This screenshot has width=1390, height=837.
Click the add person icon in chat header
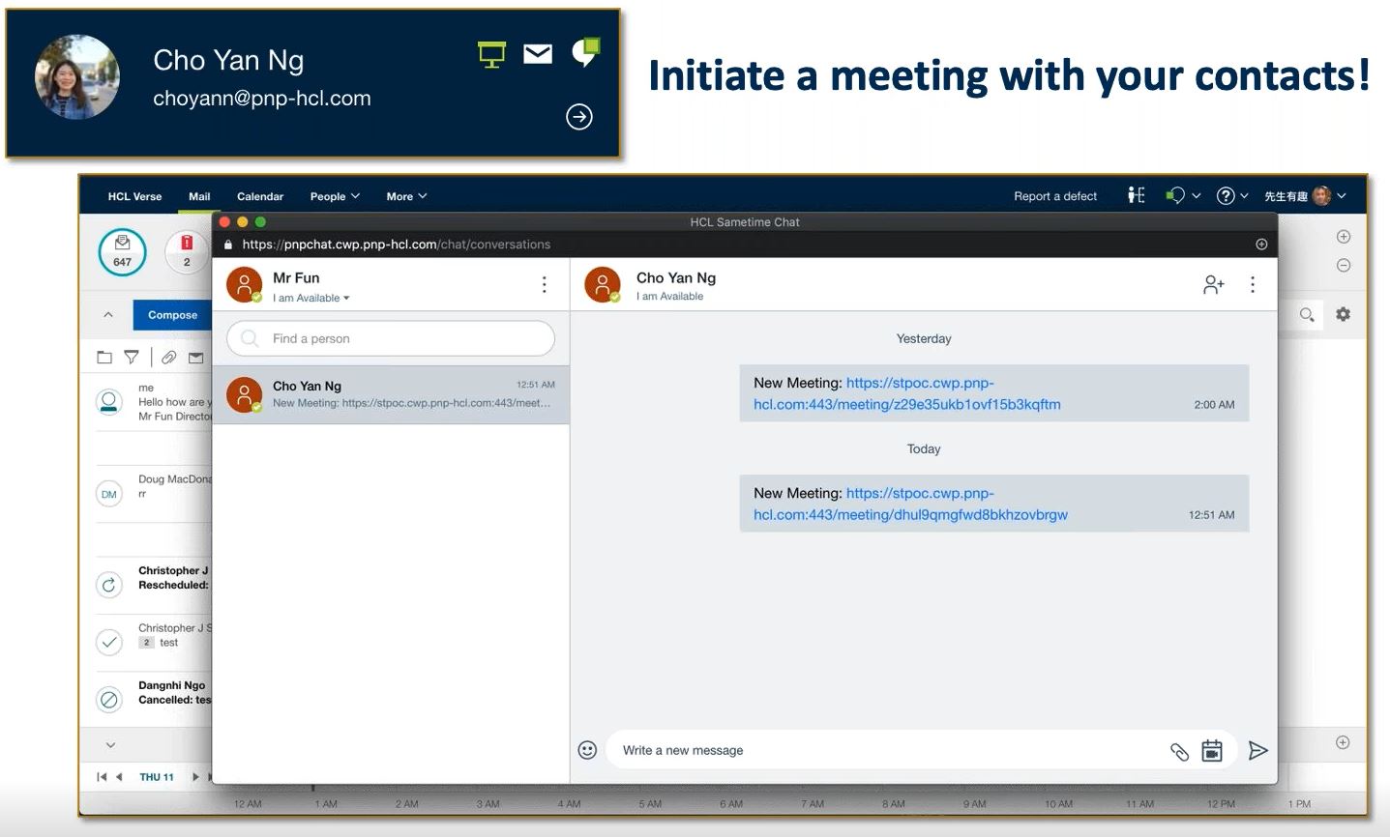tap(1214, 284)
